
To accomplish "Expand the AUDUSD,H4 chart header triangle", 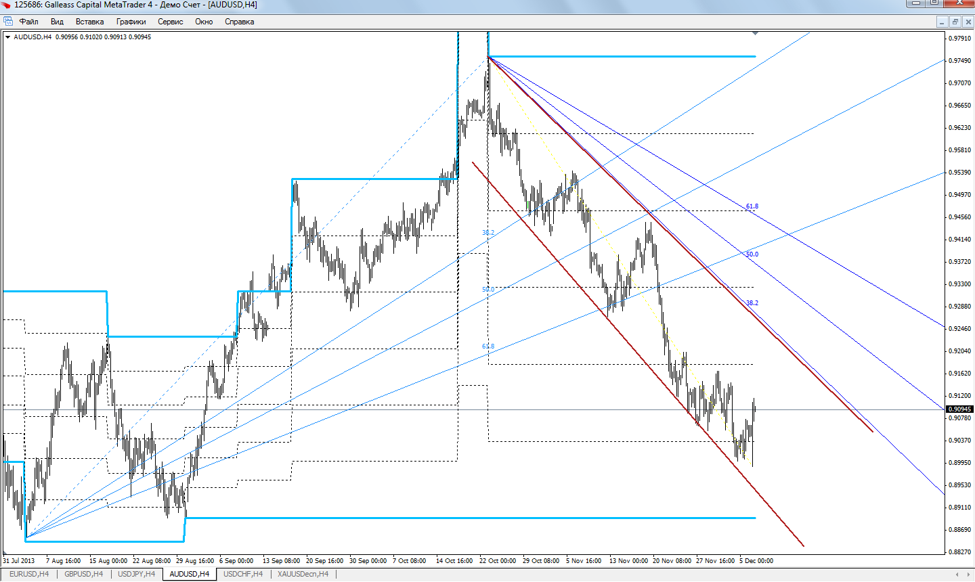I will click(7, 37).
